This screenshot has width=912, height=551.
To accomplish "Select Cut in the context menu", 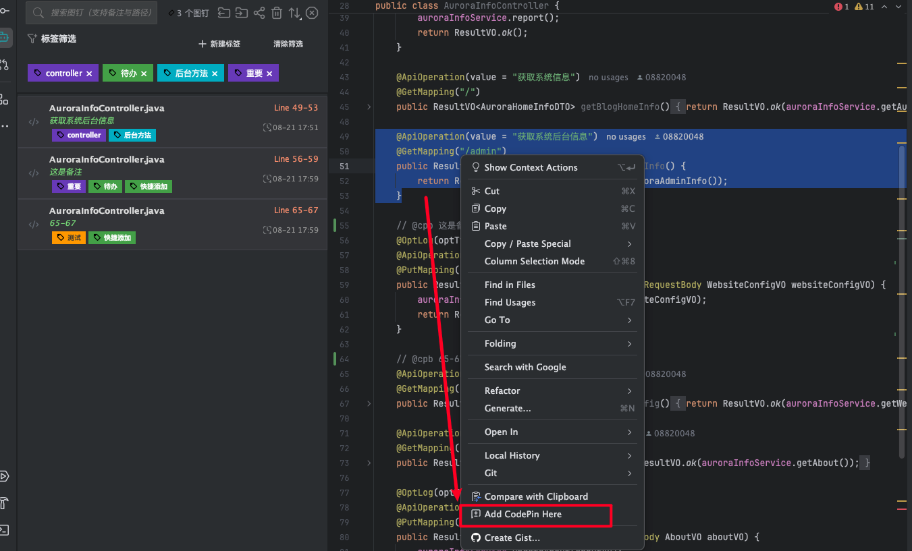I will point(552,191).
